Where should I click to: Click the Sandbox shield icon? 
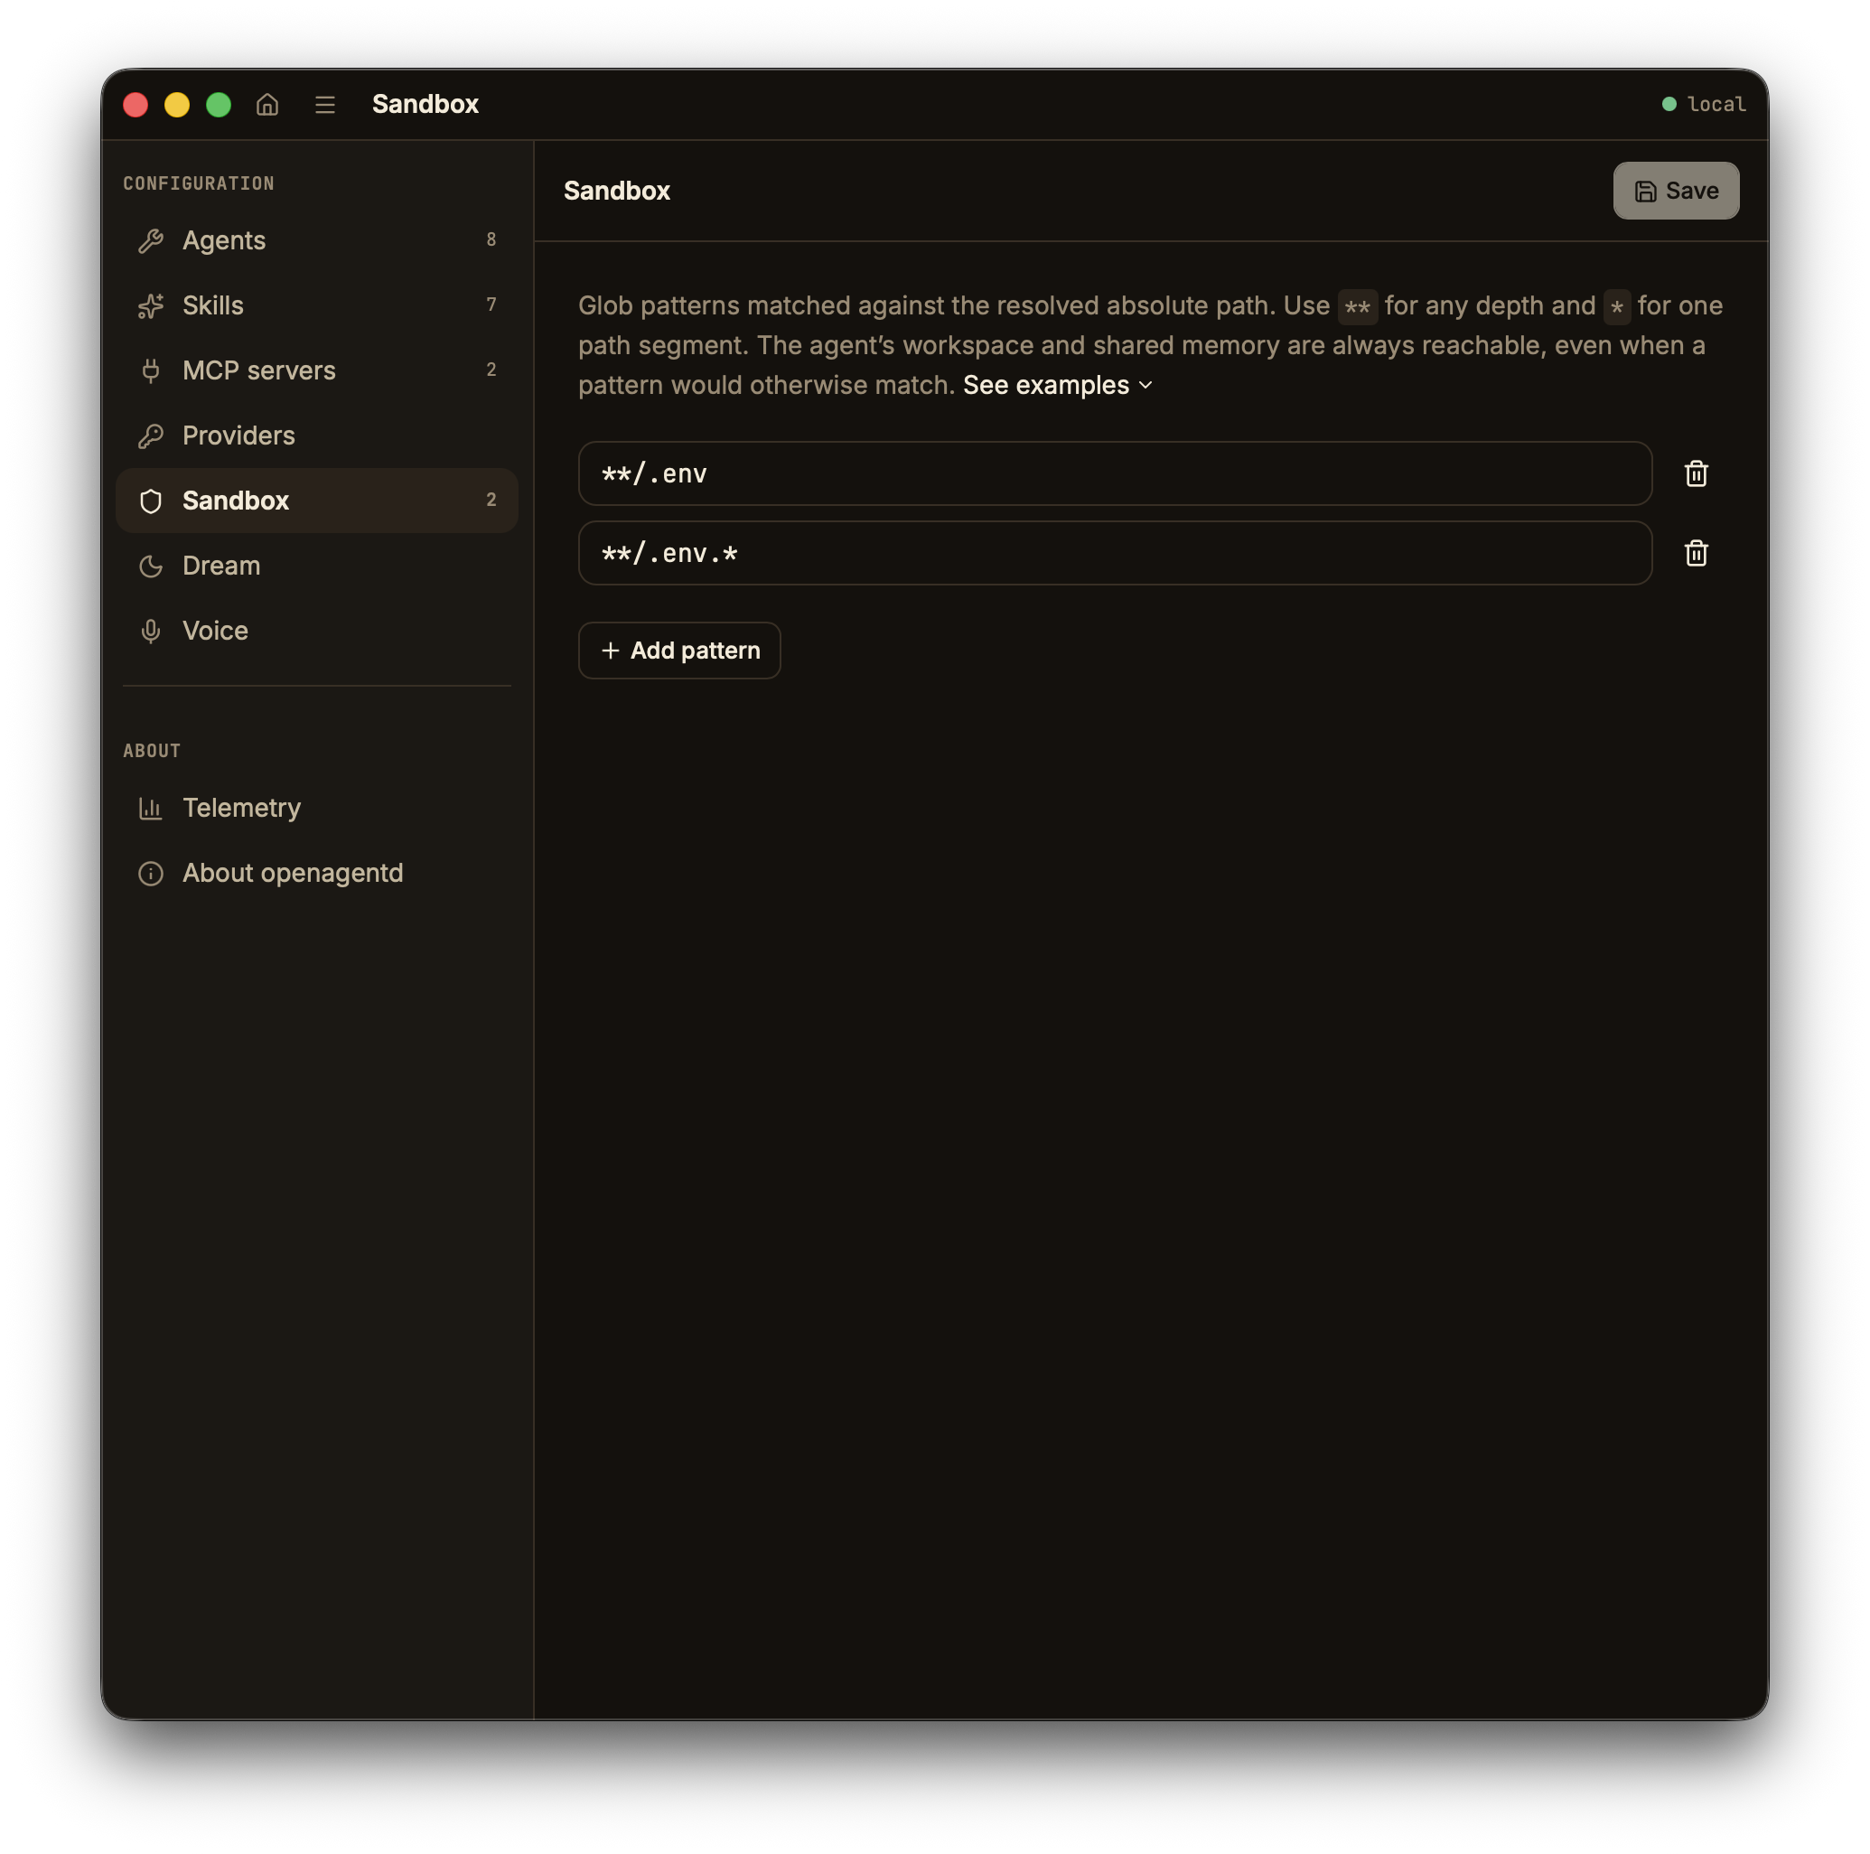coord(151,501)
